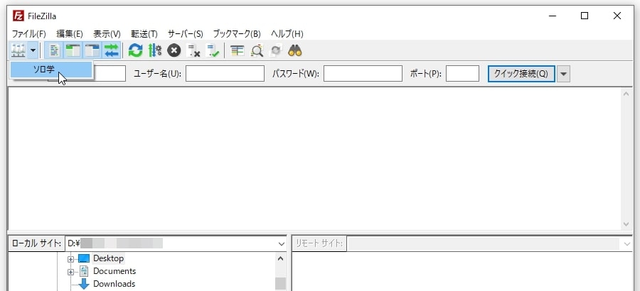The width and height of the screenshot is (640, 291).
Task: Toggle transfer queue display icon
Action: coord(111,50)
